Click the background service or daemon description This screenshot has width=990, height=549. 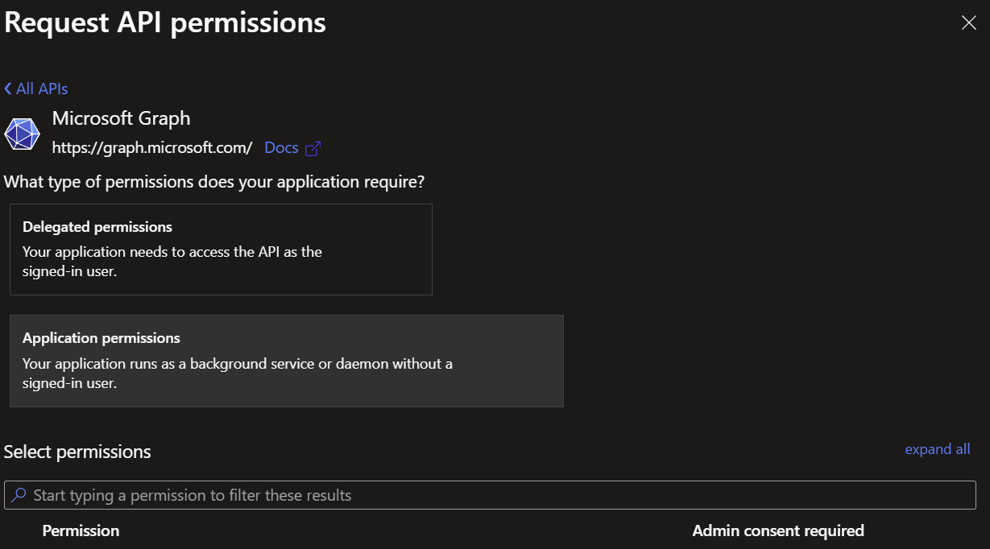(x=237, y=374)
